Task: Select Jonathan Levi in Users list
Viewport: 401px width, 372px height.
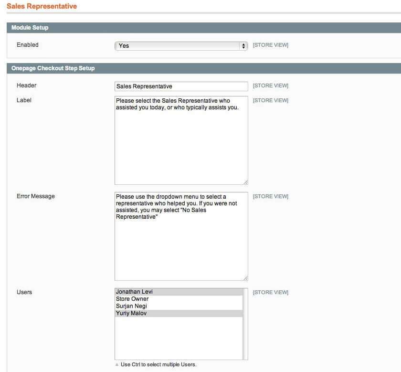Action: [x=179, y=292]
